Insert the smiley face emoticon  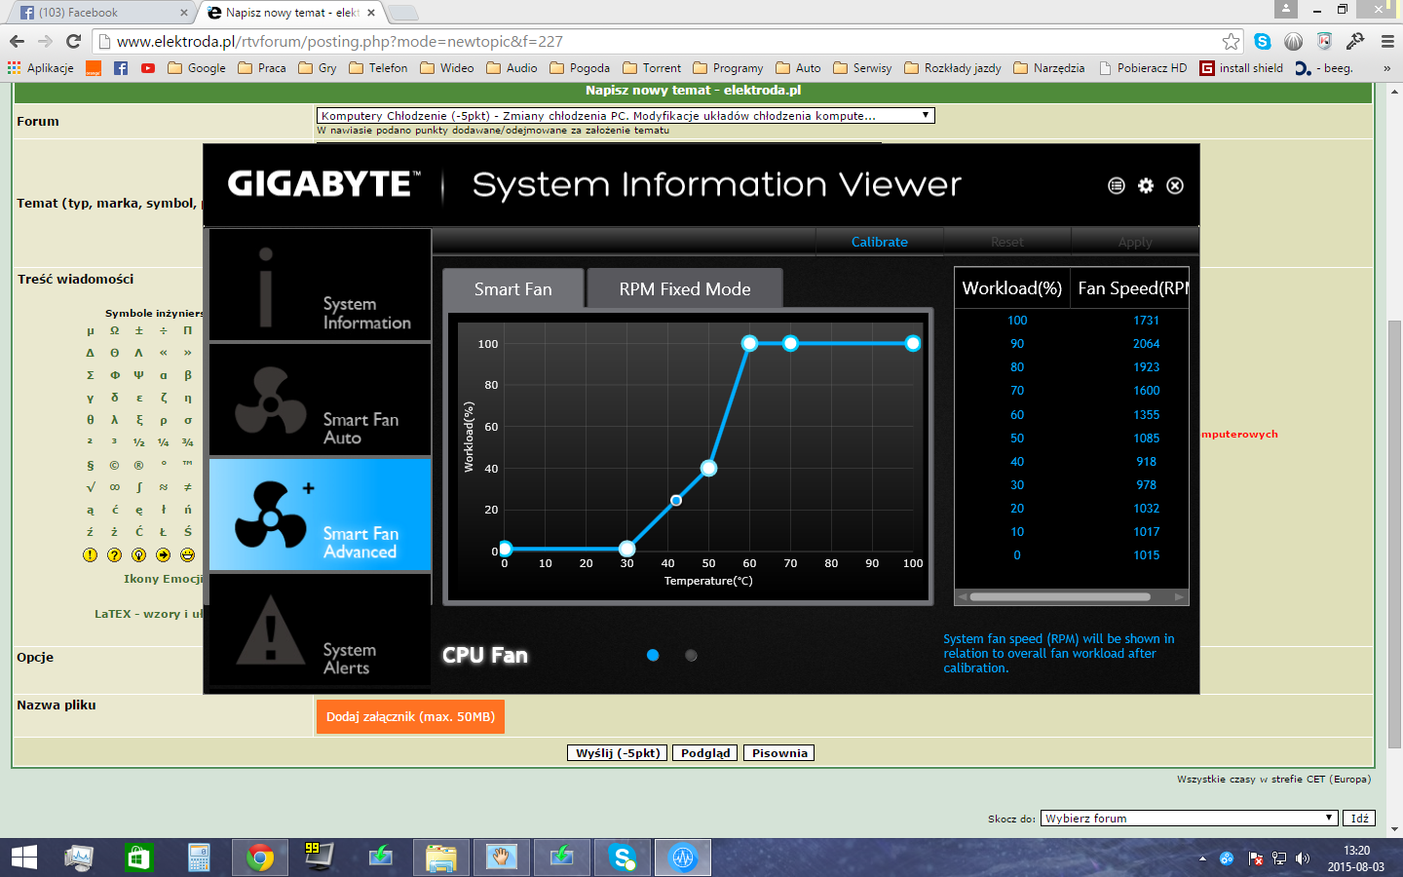click(187, 554)
